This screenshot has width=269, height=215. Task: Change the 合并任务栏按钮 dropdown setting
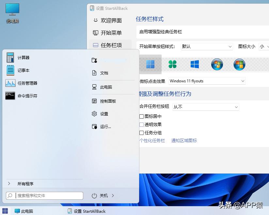tap(206, 107)
